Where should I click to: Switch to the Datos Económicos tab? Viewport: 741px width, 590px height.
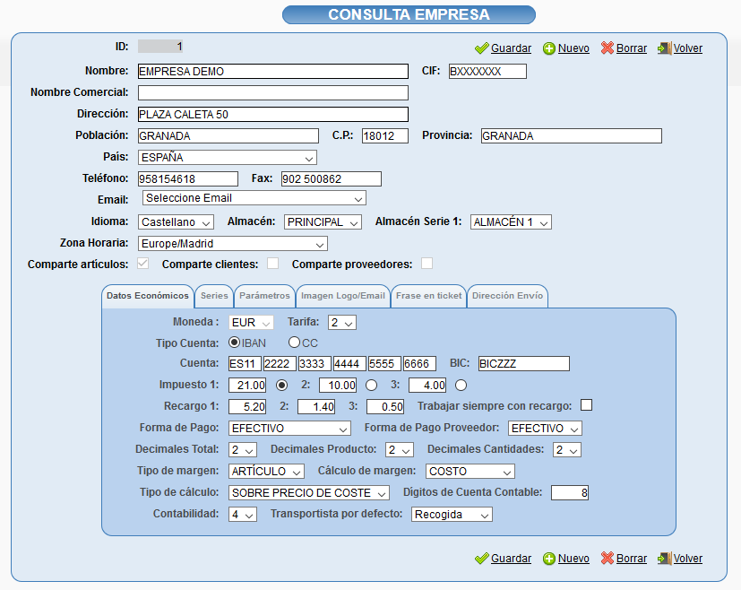pyautogui.click(x=148, y=296)
